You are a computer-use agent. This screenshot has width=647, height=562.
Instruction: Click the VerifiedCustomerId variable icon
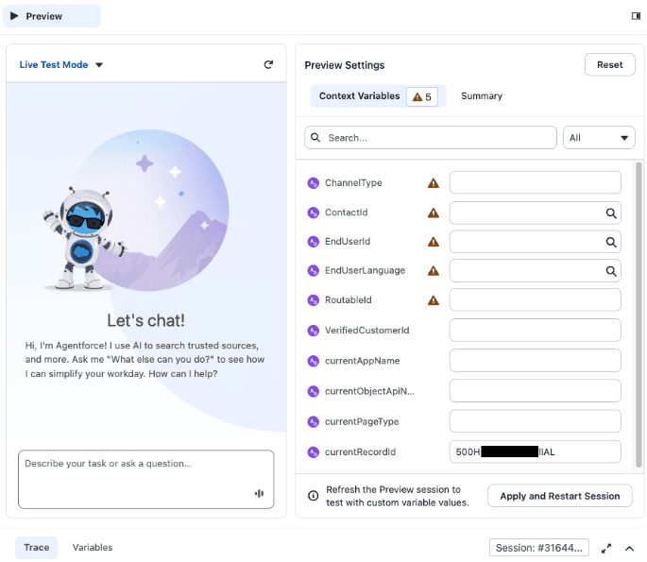pos(314,331)
